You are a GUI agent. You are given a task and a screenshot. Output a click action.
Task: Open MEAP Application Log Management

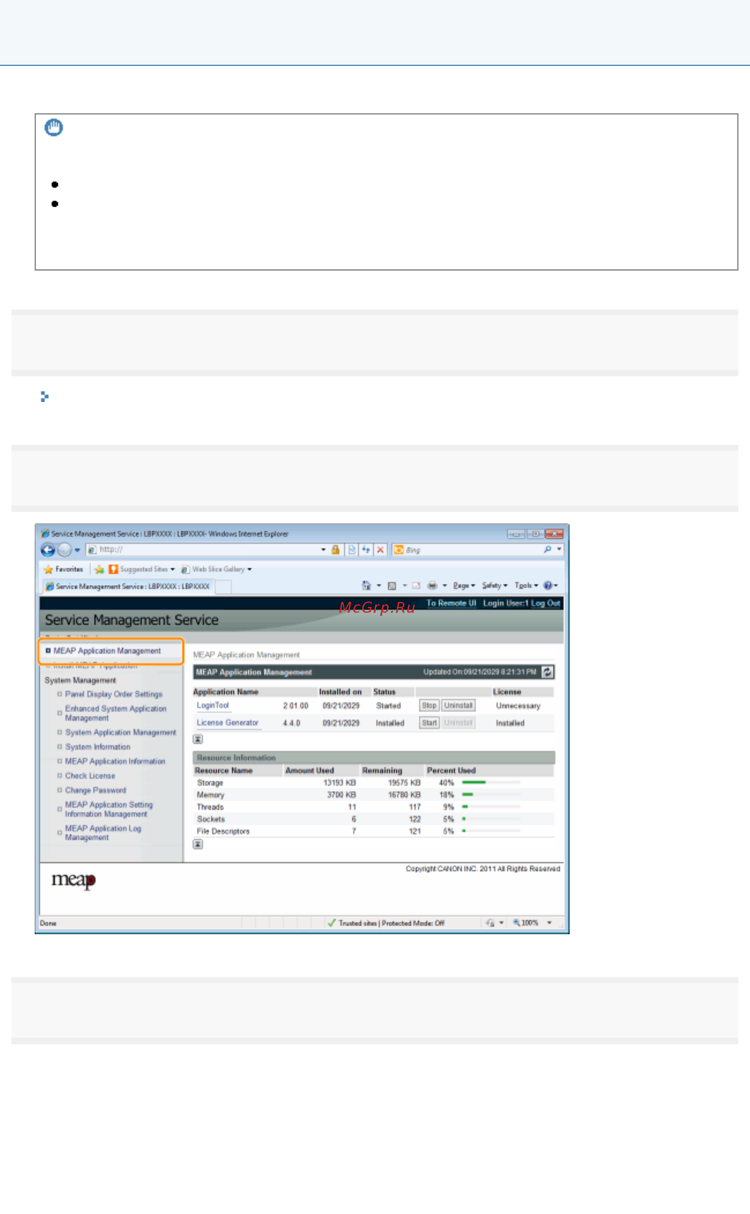click(103, 832)
